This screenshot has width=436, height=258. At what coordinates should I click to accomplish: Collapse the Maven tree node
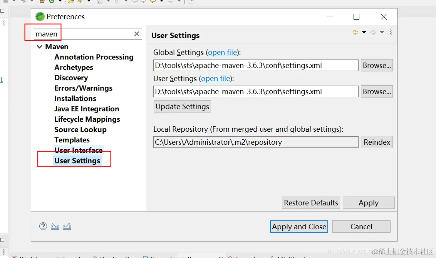(40, 47)
